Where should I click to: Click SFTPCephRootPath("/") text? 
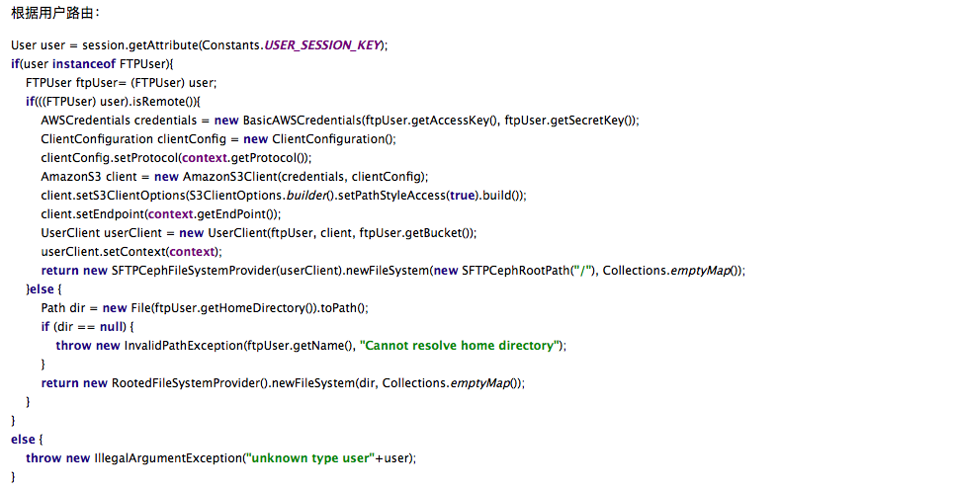point(528,271)
